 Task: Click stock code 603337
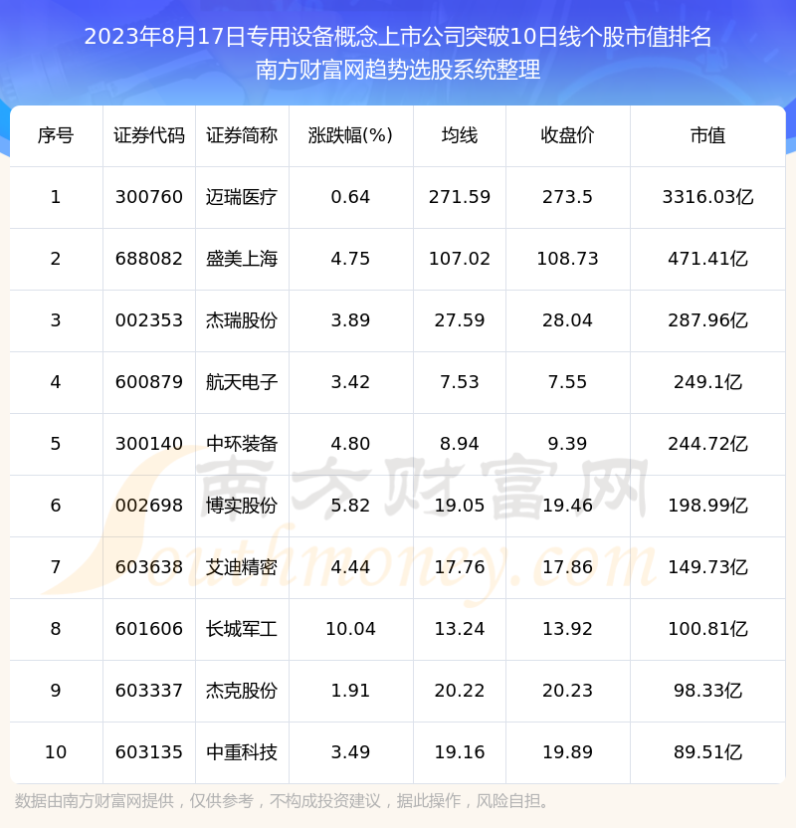(x=149, y=691)
